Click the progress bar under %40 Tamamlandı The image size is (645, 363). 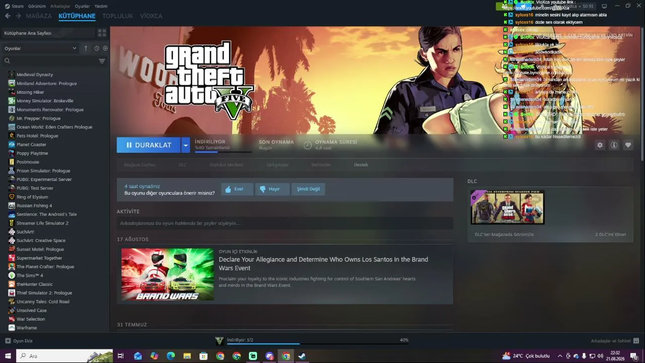[x=223, y=152]
